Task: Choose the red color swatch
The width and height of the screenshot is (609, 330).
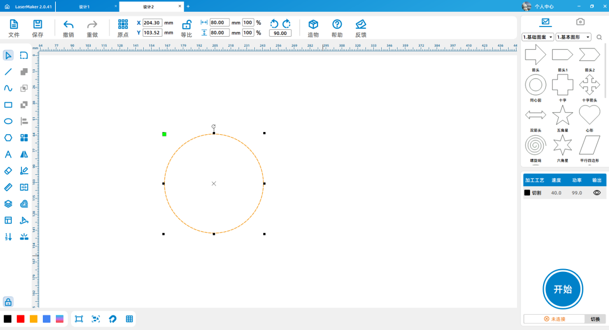Action: point(21,319)
